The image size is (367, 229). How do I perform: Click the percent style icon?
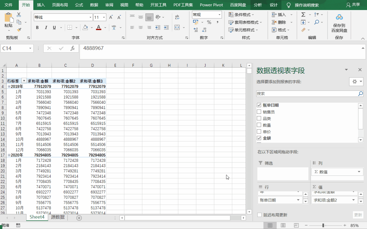[209, 22]
